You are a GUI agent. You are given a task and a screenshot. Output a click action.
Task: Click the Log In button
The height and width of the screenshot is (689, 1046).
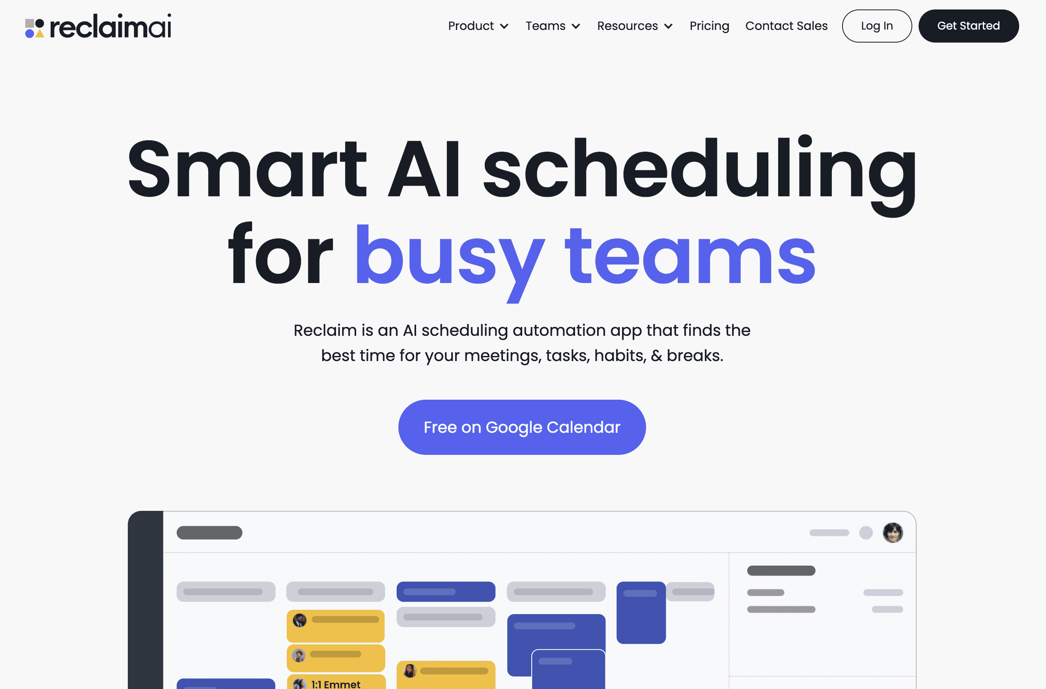(875, 25)
